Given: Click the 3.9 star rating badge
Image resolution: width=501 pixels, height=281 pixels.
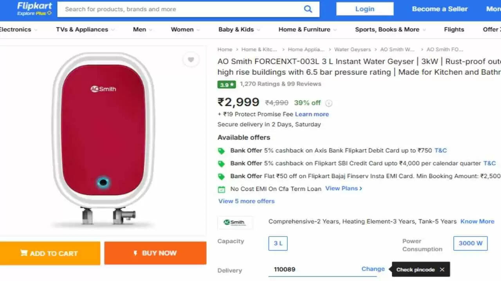Looking at the screenshot, I should point(227,84).
